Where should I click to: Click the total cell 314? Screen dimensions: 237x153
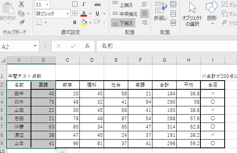pyautogui.click(x=164, y=127)
